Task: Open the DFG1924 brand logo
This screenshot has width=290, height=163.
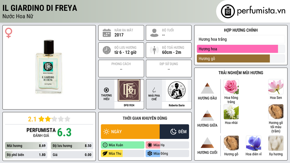Action: (x=129, y=90)
